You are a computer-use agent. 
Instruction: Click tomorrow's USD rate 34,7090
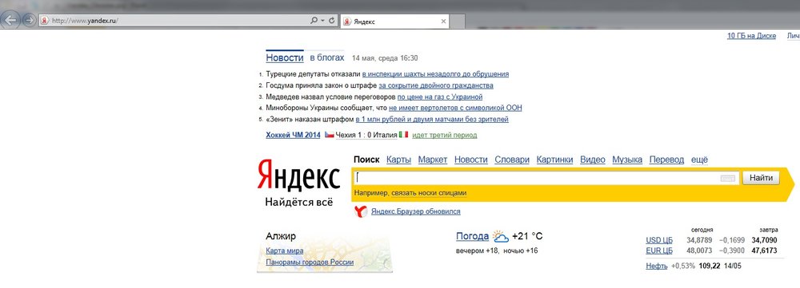(764, 240)
